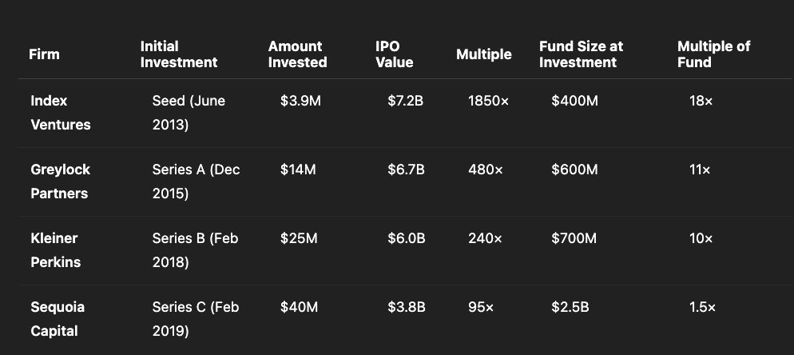Click the Series B (Feb 2018) cell
This screenshot has height=355, width=794.
point(195,250)
